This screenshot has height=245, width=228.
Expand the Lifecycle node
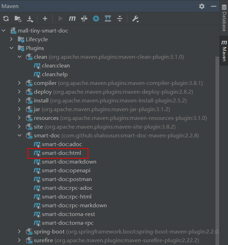11,39
